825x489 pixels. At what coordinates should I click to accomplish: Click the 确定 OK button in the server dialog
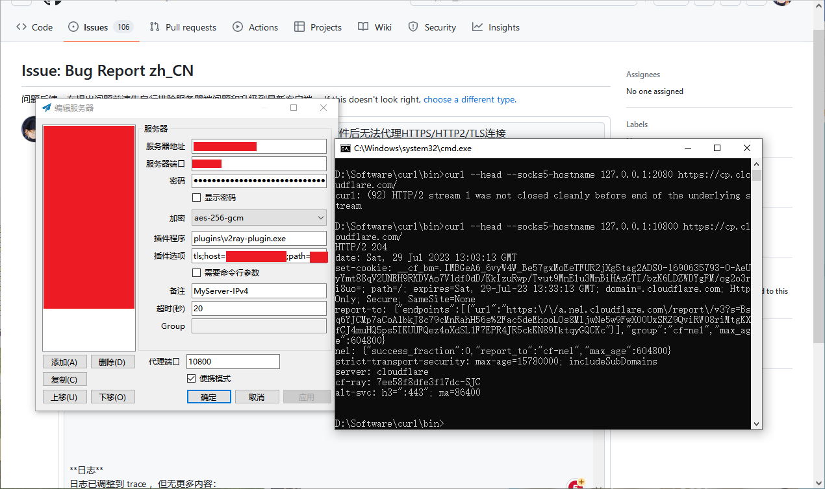click(209, 396)
